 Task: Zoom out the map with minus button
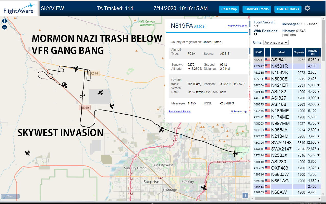coord(4,27)
